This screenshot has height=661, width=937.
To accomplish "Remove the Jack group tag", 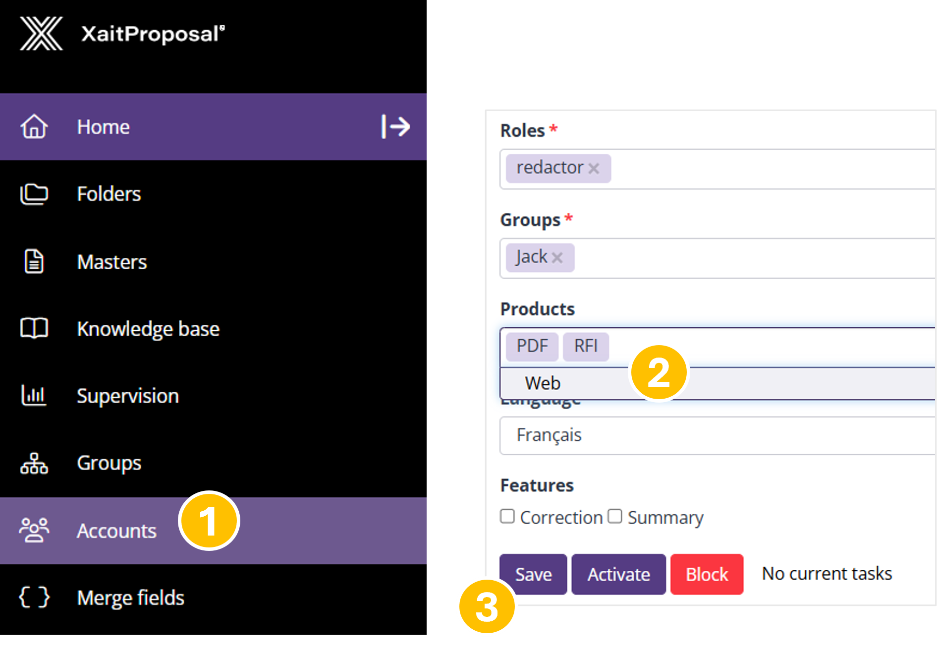I will pos(557,258).
